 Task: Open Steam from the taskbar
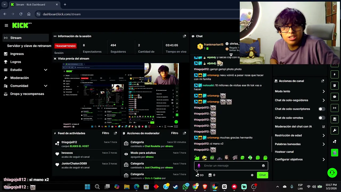click(176, 187)
